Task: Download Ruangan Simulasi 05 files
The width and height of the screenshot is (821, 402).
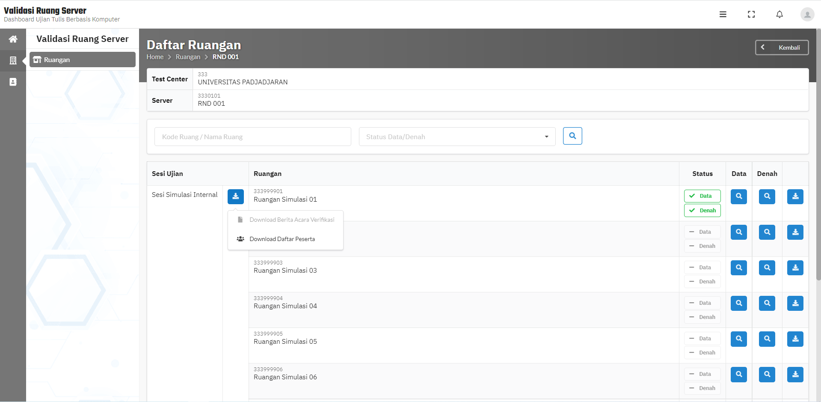Action: [795, 339]
